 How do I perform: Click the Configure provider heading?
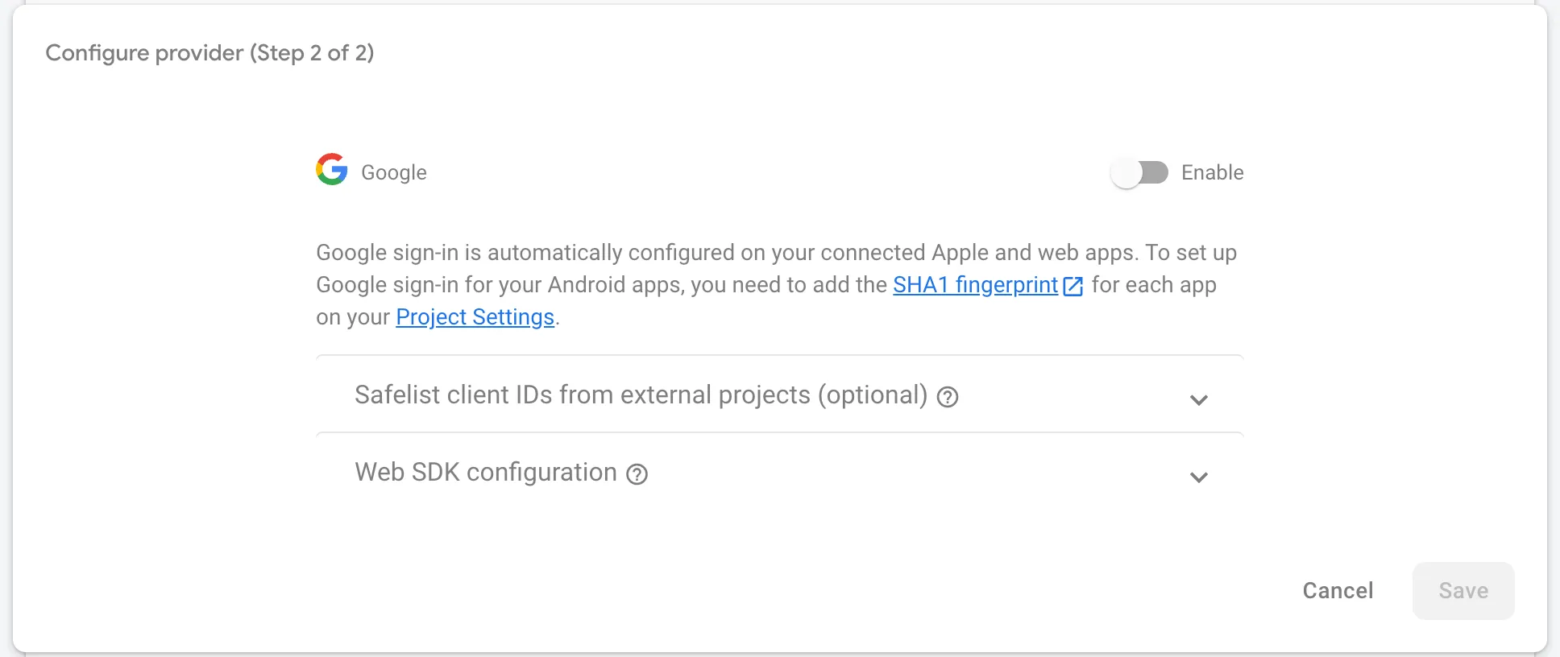(211, 52)
